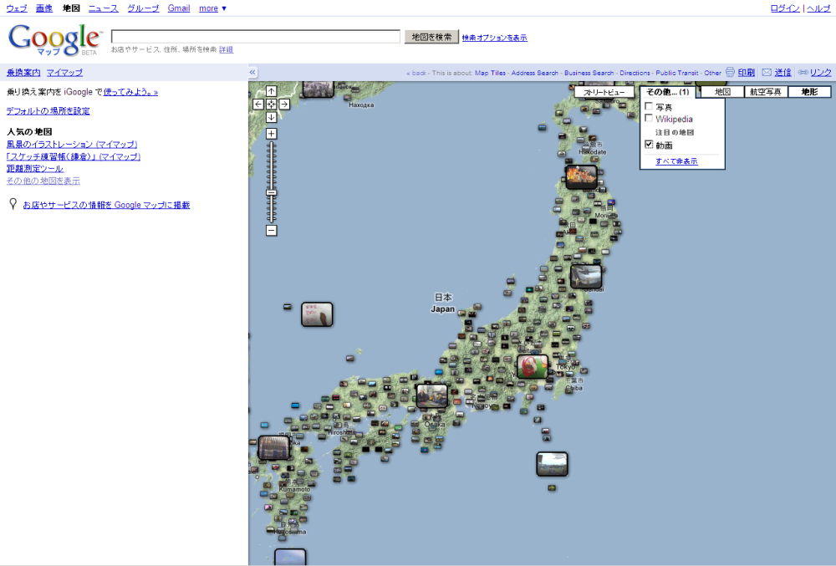Viewport: 836px width, 566px height.
Task: Click the map search input field
Action: [255, 36]
